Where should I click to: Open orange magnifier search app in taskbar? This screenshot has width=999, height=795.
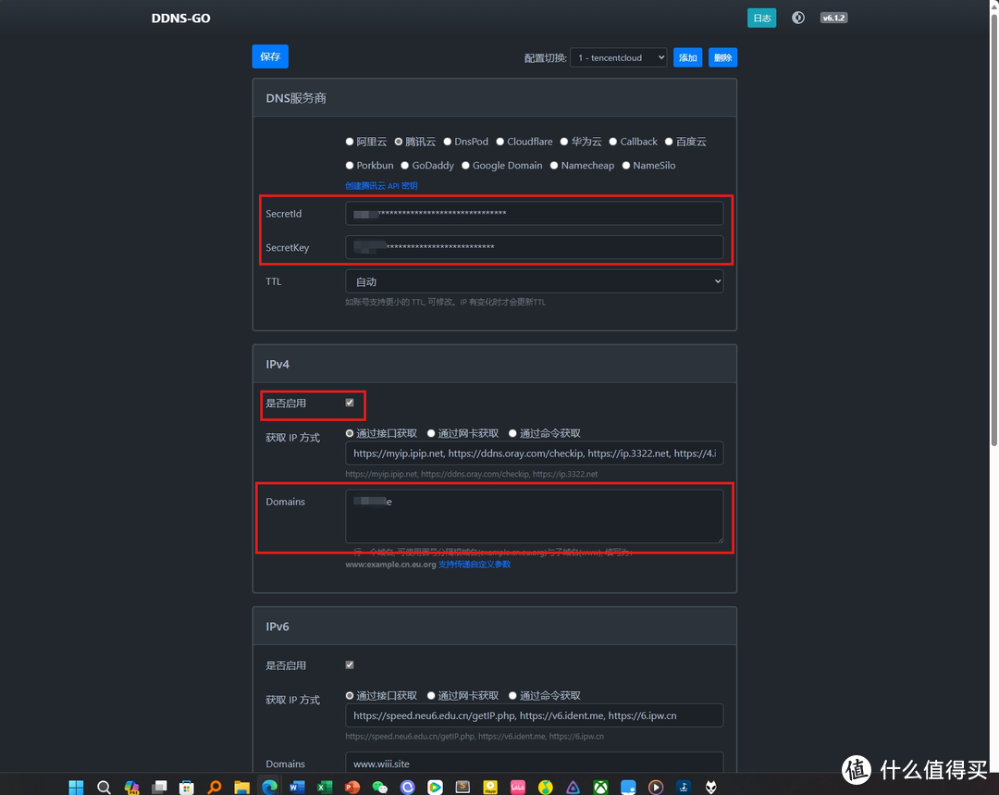pyautogui.click(x=215, y=787)
